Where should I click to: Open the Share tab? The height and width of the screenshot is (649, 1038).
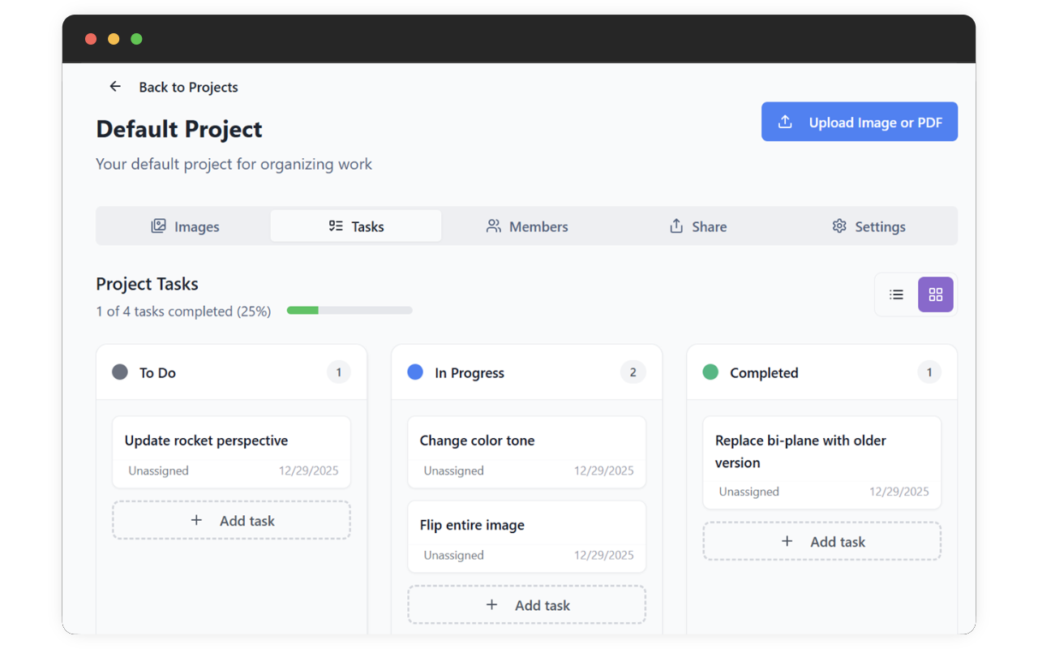pos(698,226)
